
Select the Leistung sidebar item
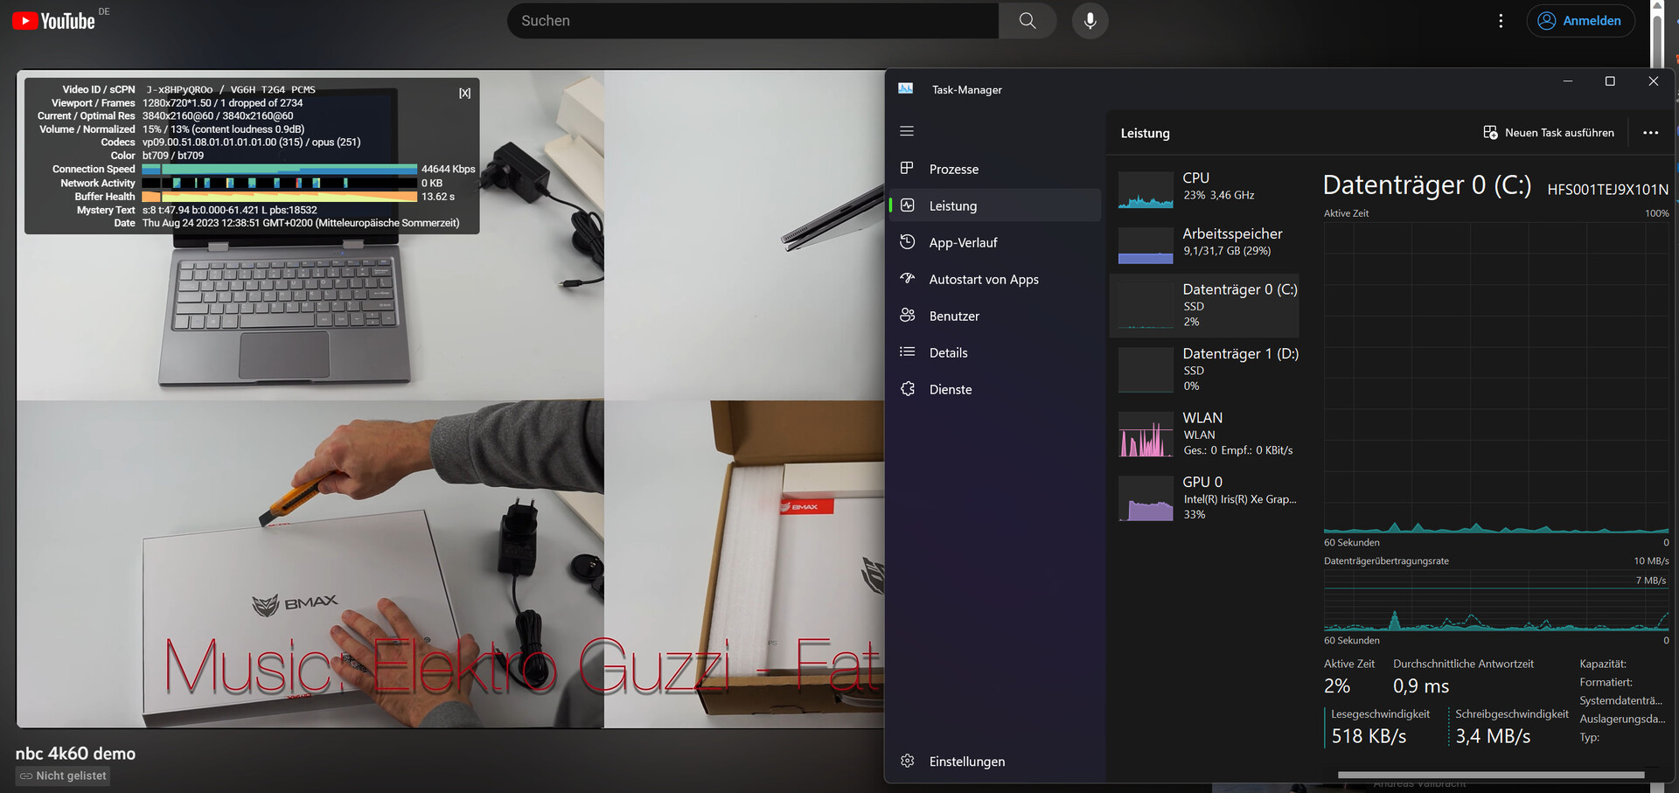click(995, 205)
